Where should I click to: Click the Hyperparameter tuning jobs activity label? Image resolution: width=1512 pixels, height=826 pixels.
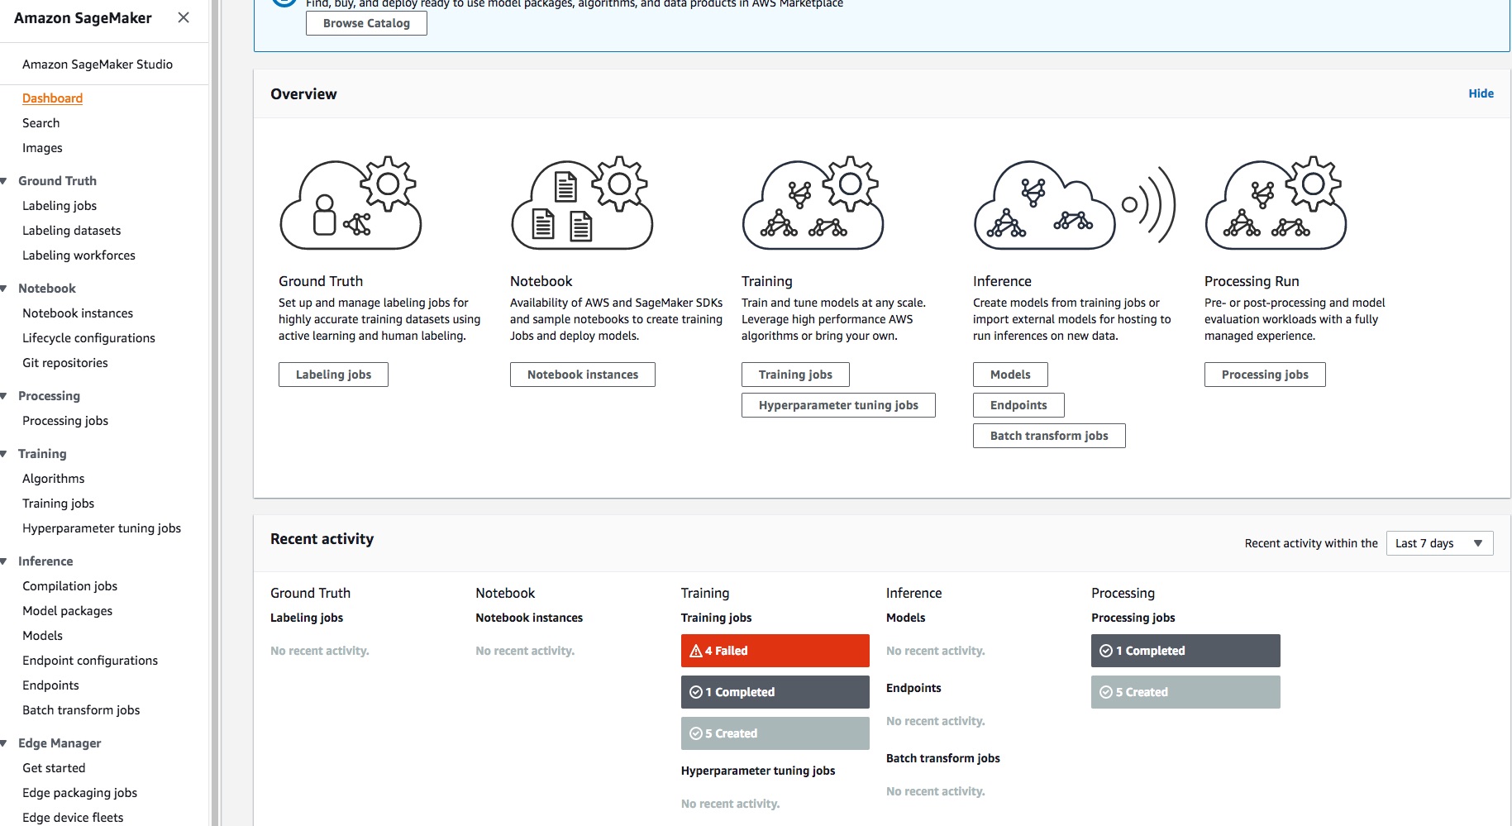758,771
